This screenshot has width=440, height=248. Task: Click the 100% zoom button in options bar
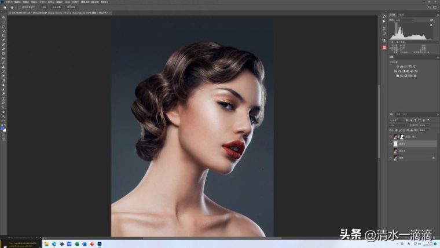(x=44, y=8)
